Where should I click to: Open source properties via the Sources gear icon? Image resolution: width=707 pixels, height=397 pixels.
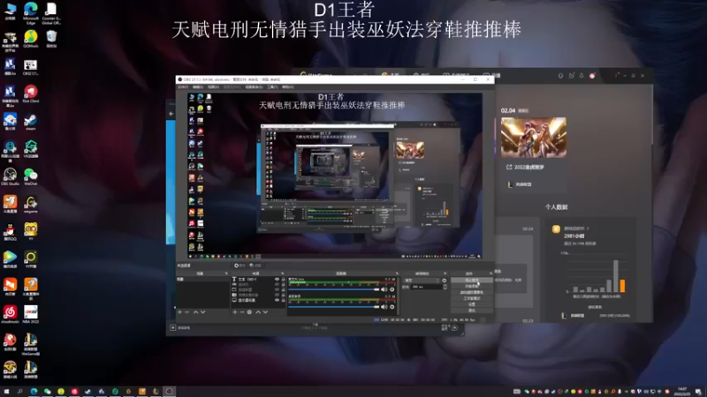tap(249, 312)
